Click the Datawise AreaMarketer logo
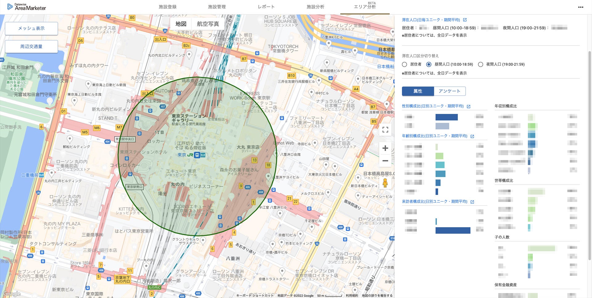Image resolution: width=592 pixels, height=298 pixels. pyautogui.click(x=27, y=7)
